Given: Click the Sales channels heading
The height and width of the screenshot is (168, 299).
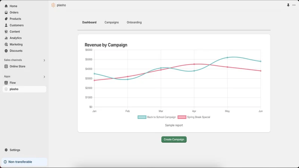Looking at the screenshot, I should (13, 60).
